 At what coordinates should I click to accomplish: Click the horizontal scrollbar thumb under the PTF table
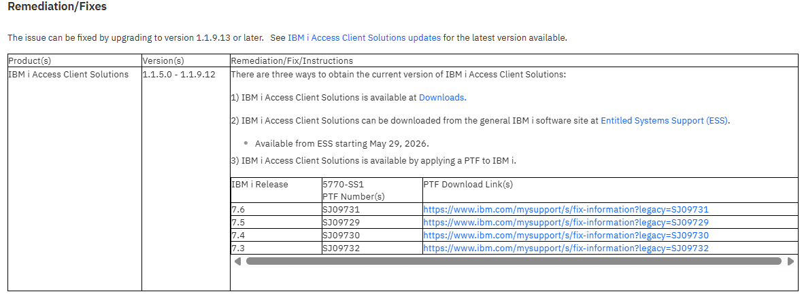514,261
